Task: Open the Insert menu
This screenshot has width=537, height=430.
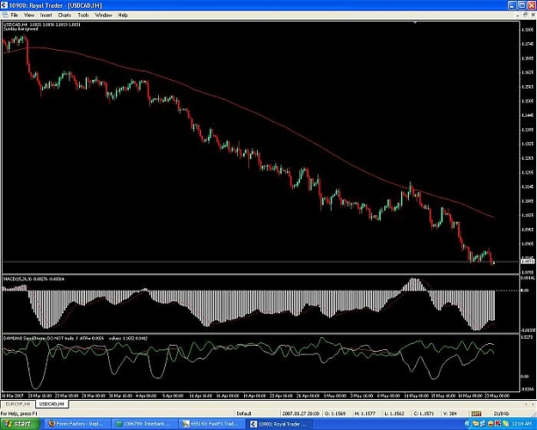Action: point(46,15)
